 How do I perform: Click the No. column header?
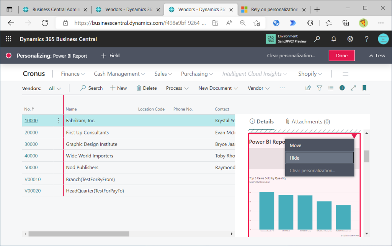pos(29,109)
